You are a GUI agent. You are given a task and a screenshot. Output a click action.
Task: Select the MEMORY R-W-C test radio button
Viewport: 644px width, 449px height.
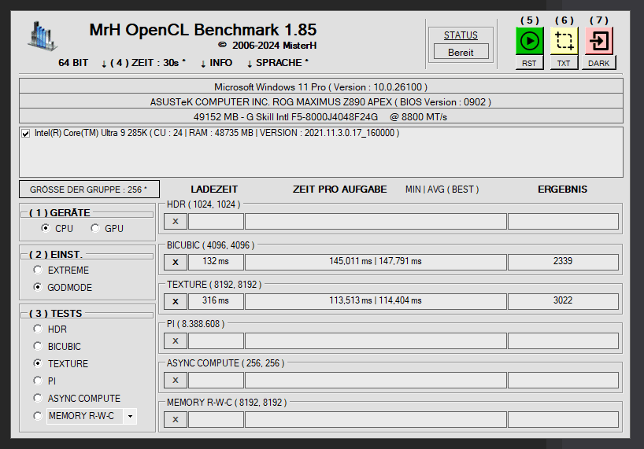(38, 416)
